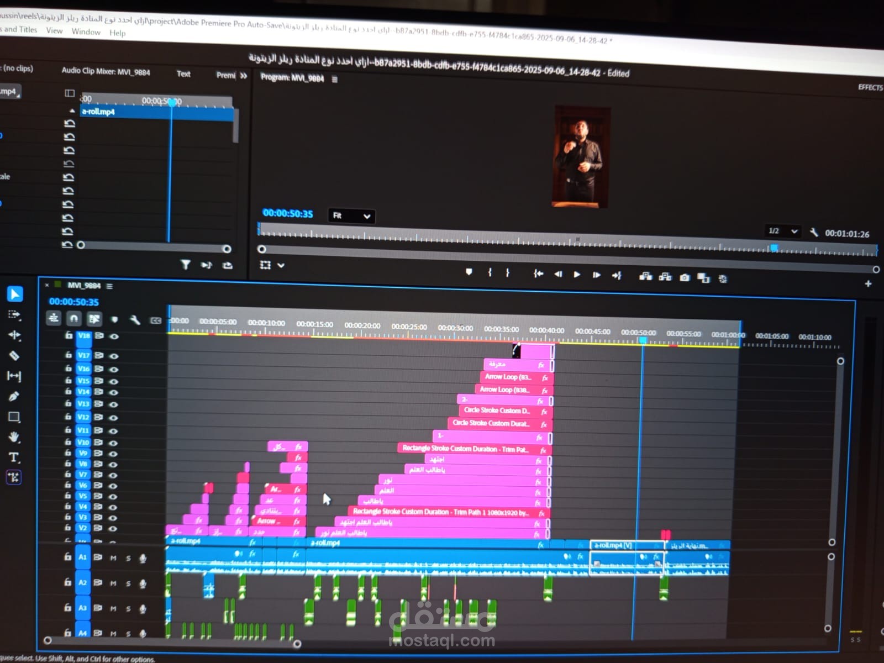Step back one frame
The width and height of the screenshot is (884, 663).
coord(558,274)
